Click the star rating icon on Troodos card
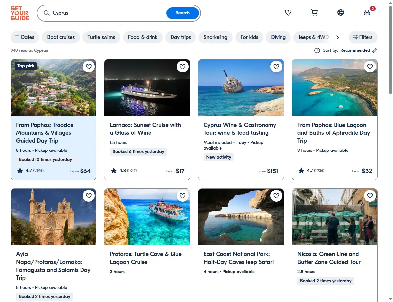 click(20, 171)
